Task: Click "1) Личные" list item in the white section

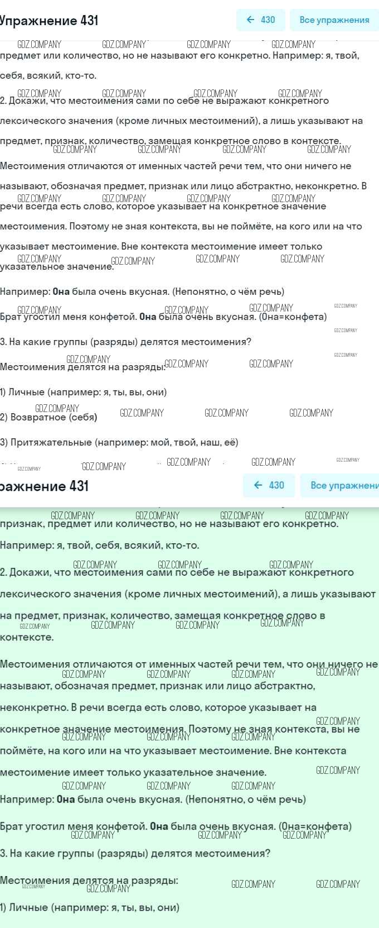Action: pyautogui.click(x=84, y=392)
